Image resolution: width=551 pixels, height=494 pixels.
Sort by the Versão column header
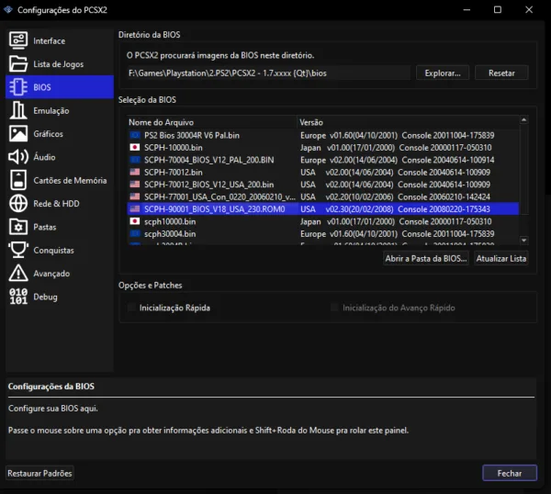(x=408, y=122)
